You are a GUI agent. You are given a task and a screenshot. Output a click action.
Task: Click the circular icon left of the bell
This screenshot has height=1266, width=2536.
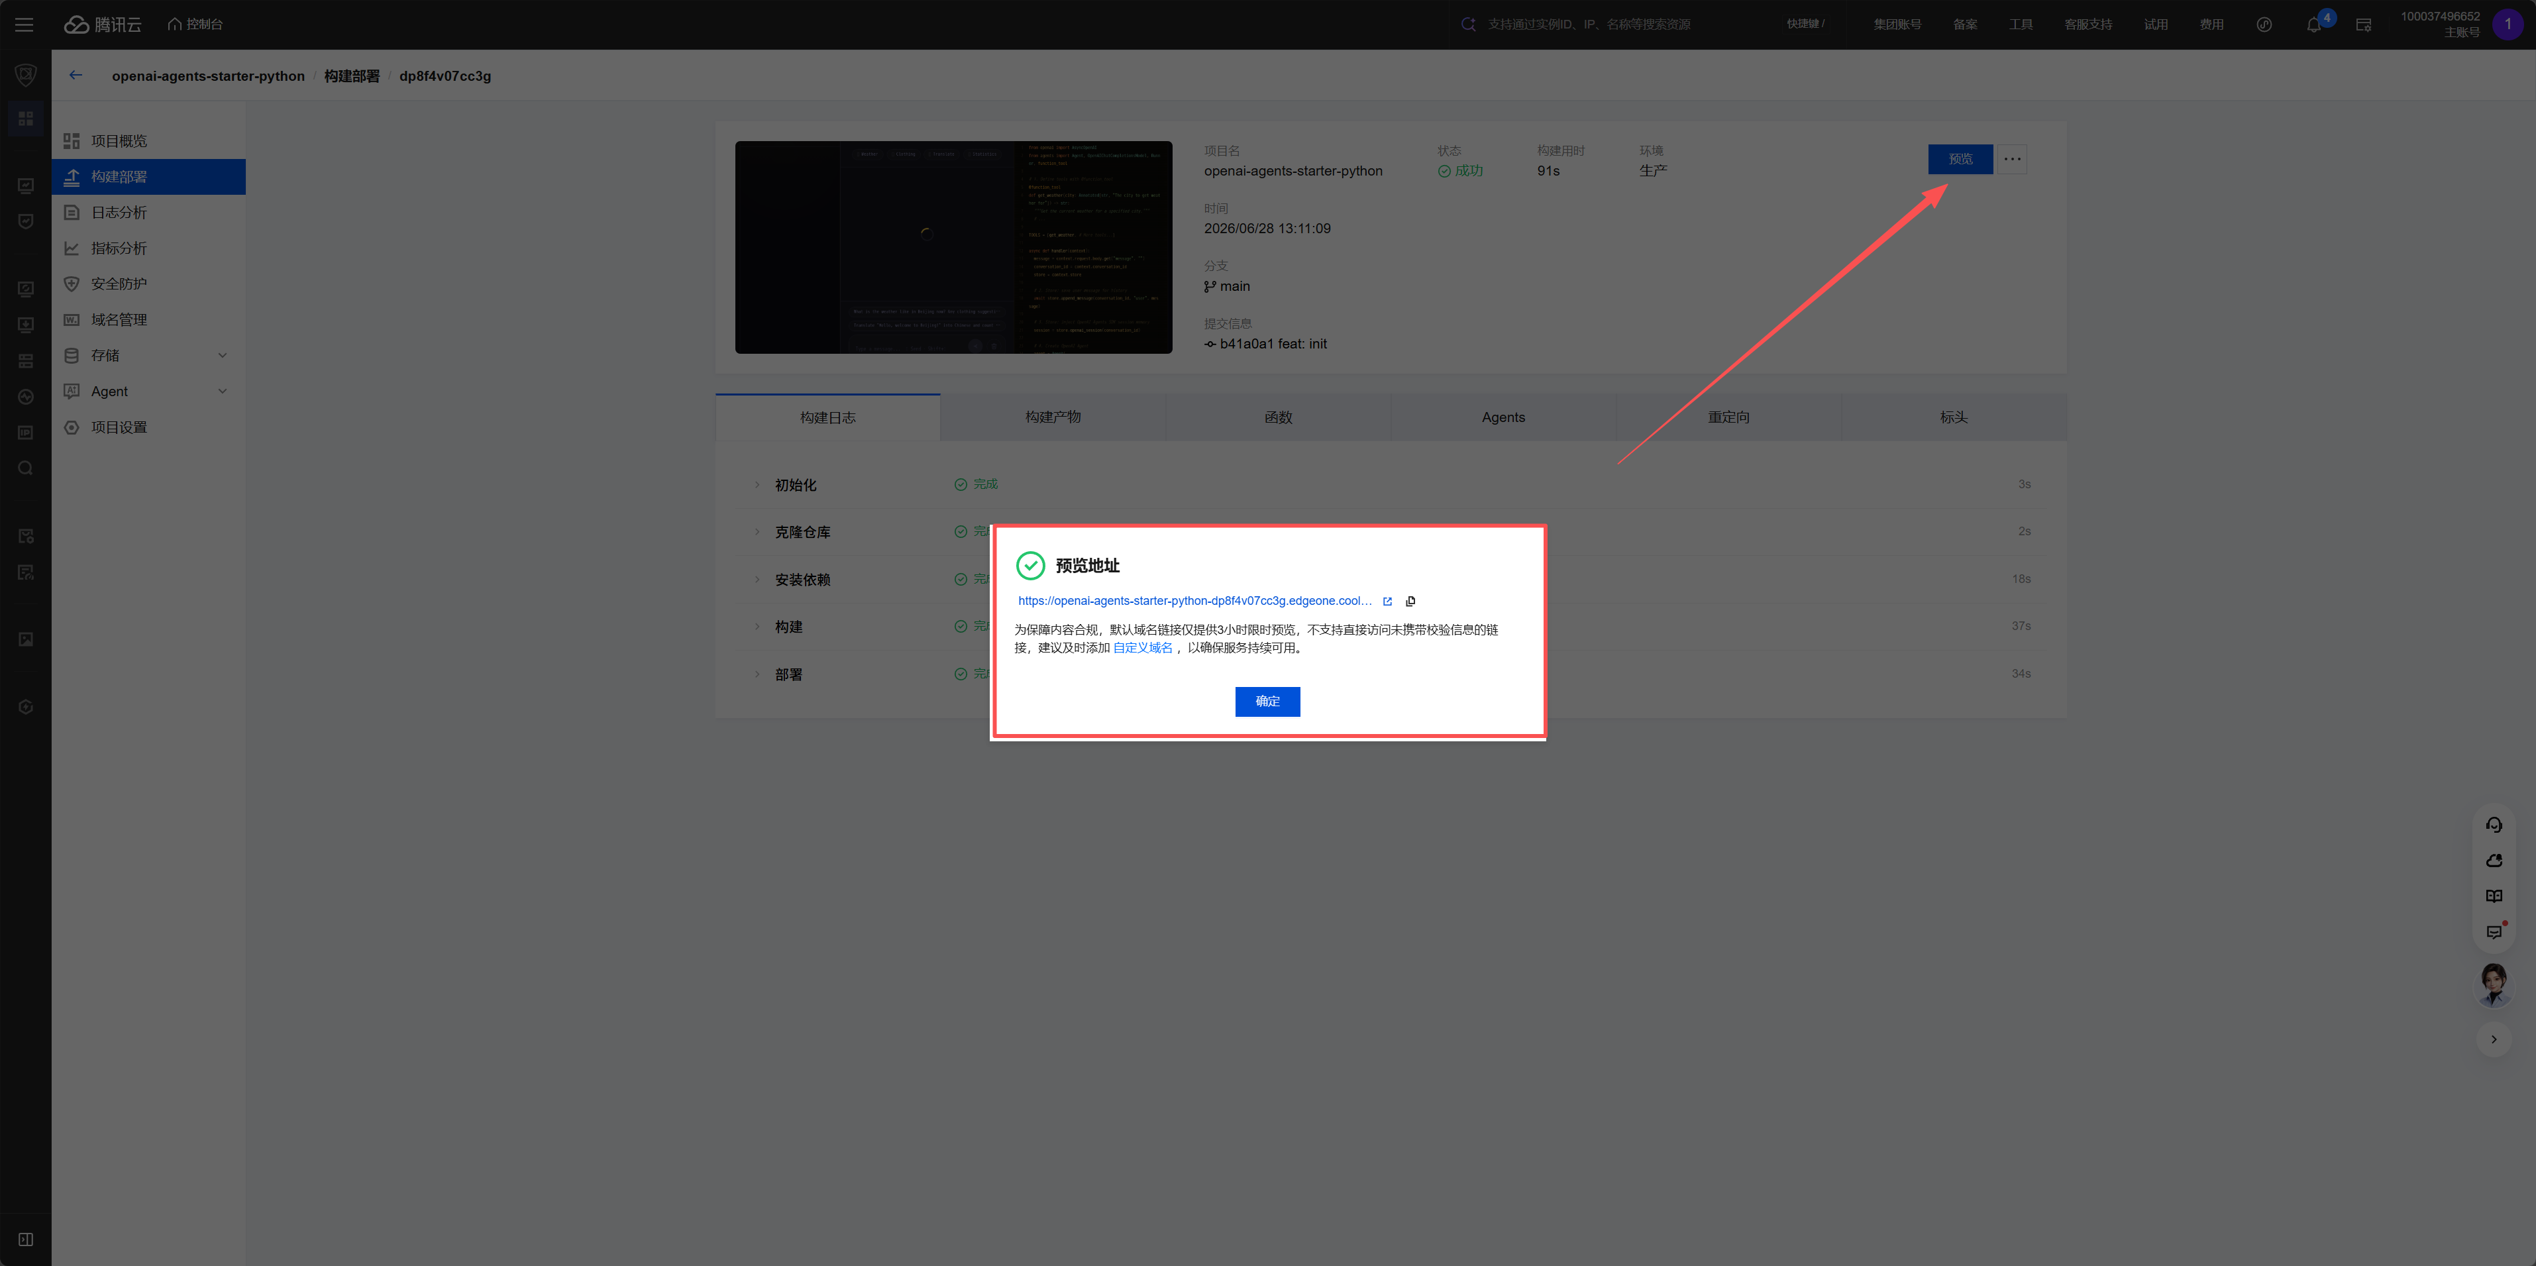(x=2264, y=25)
